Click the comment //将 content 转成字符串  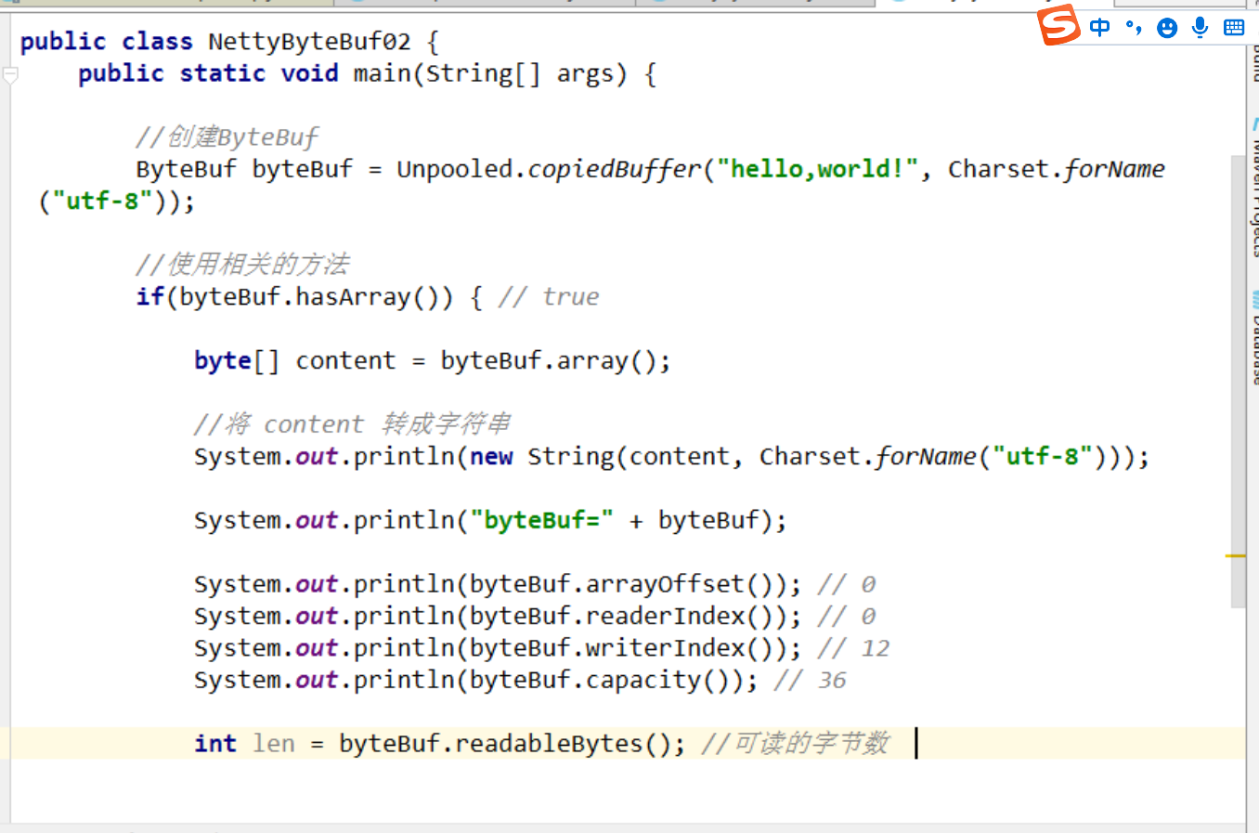click(x=352, y=424)
